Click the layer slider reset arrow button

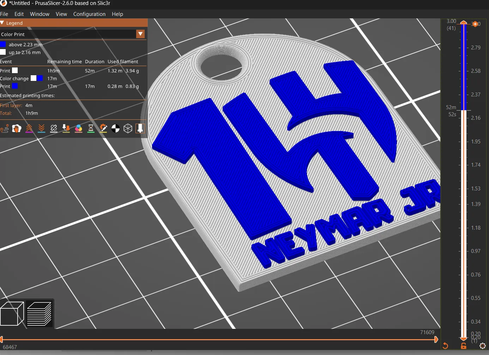click(445, 346)
